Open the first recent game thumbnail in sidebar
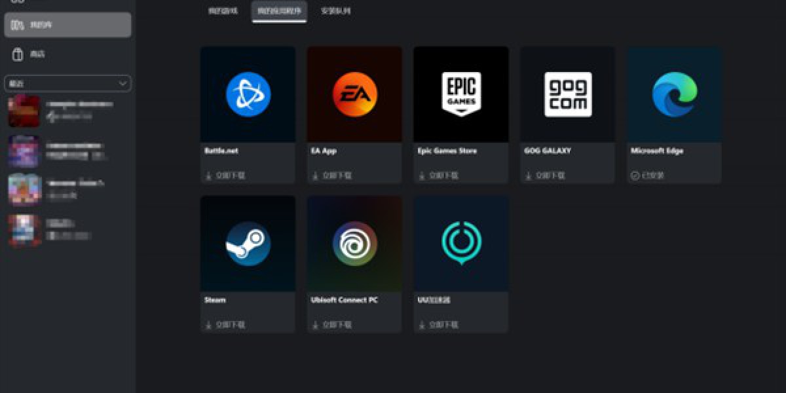 pyautogui.click(x=24, y=111)
